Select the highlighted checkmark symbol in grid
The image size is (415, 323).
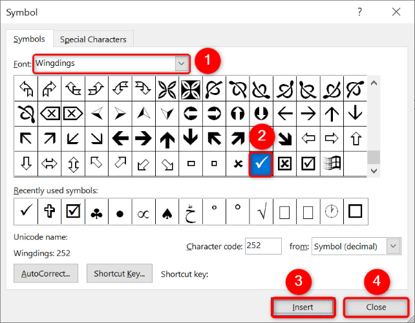pyautogui.click(x=261, y=163)
